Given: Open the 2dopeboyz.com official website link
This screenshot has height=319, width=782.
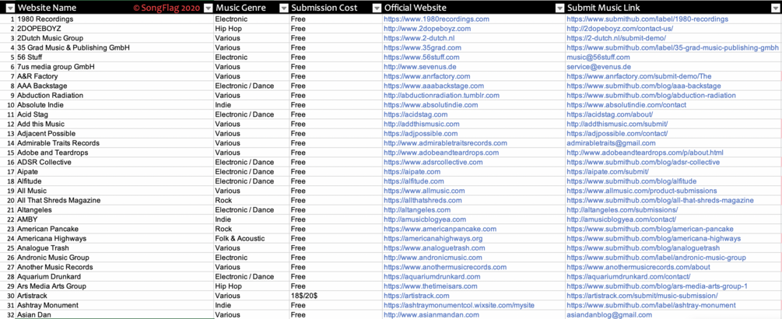Looking at the screenshot, I should (x=427, y=29).
